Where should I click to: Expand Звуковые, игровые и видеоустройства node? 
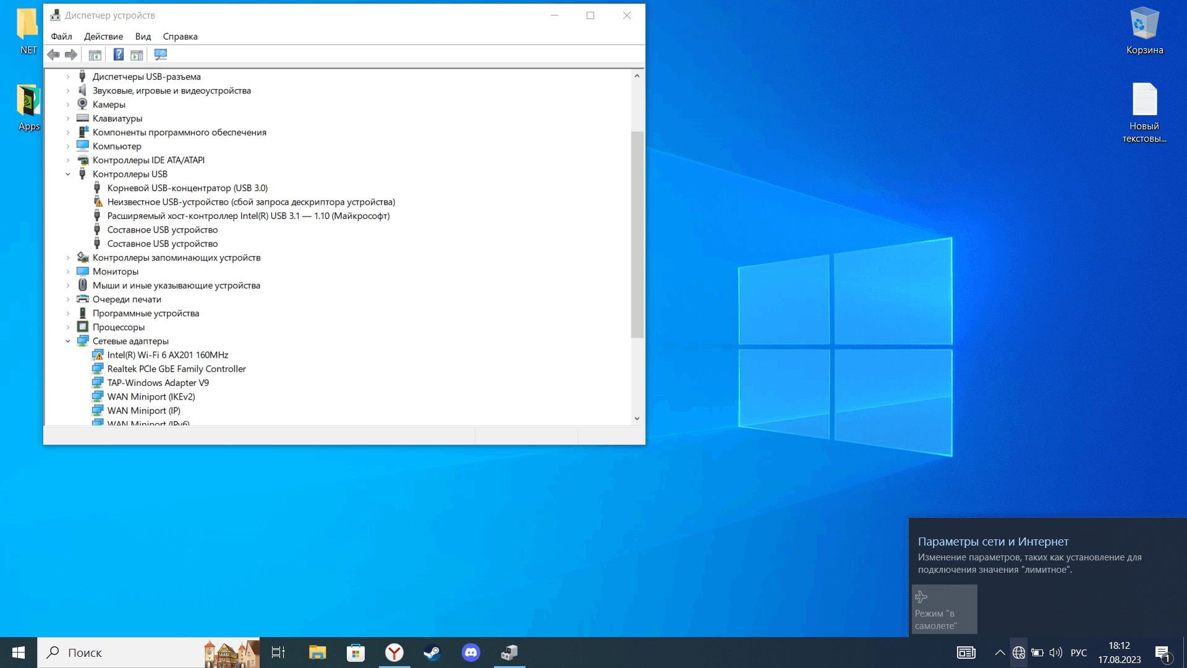68,90
